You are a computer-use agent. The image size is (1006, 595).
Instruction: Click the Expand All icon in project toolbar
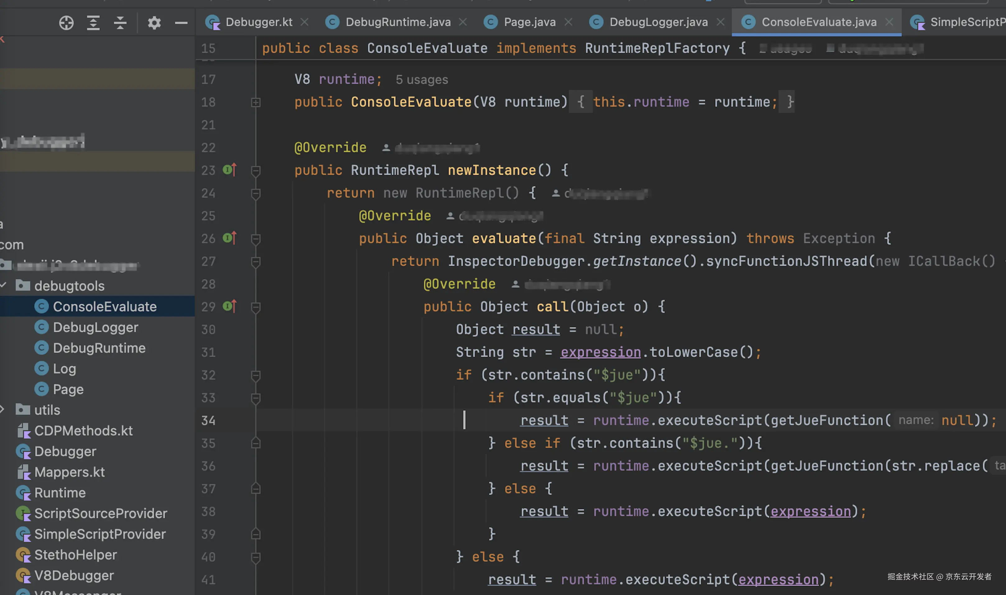(x=93, y=23)
